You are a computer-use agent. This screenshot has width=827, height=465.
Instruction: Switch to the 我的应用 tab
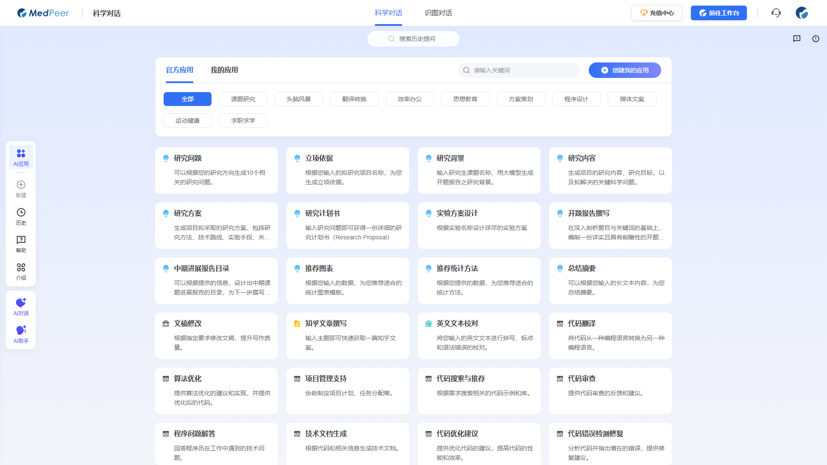coord(224,70)
